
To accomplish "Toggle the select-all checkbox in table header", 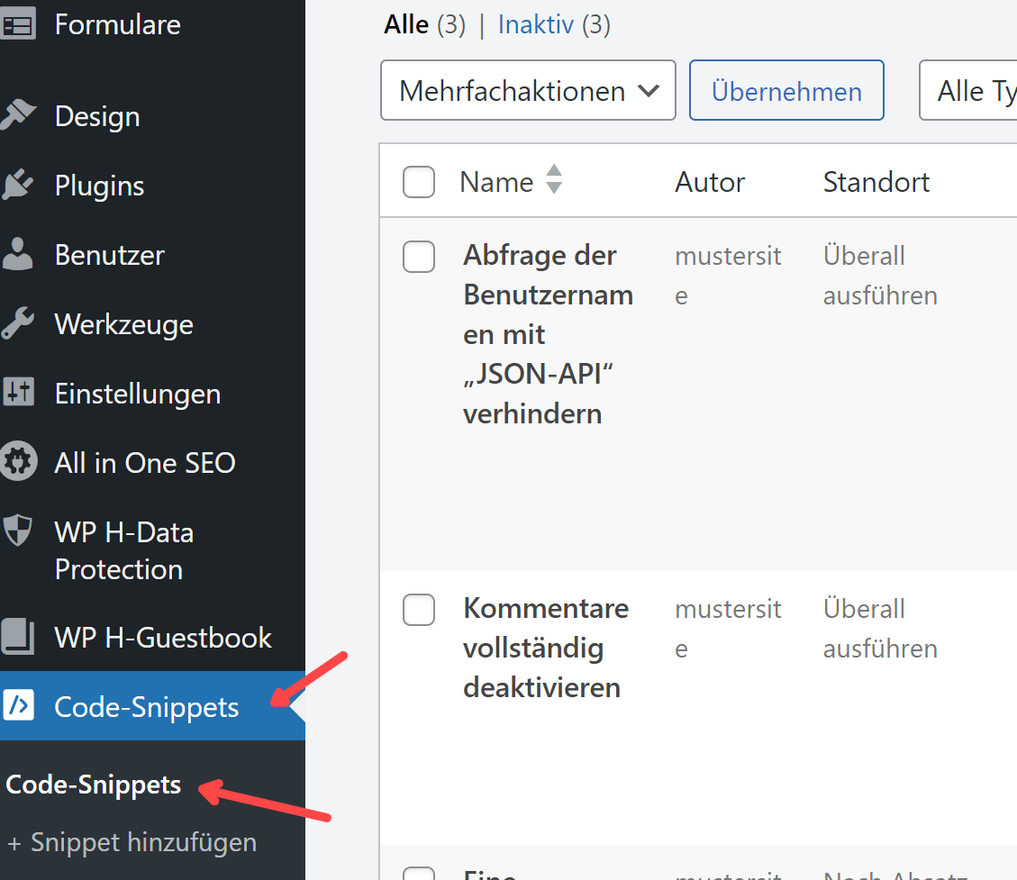I will coord(419,182).
